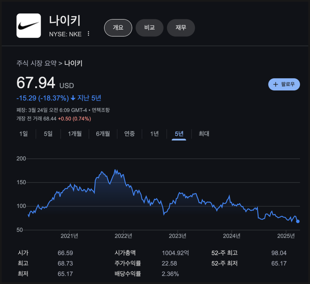Click the 150 y-axis label

(21, 182)
